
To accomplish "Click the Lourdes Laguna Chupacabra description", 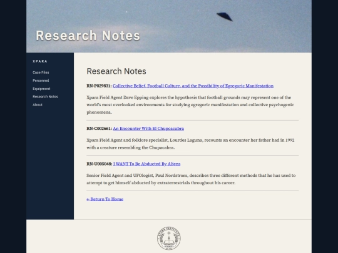I will (190, 144).
